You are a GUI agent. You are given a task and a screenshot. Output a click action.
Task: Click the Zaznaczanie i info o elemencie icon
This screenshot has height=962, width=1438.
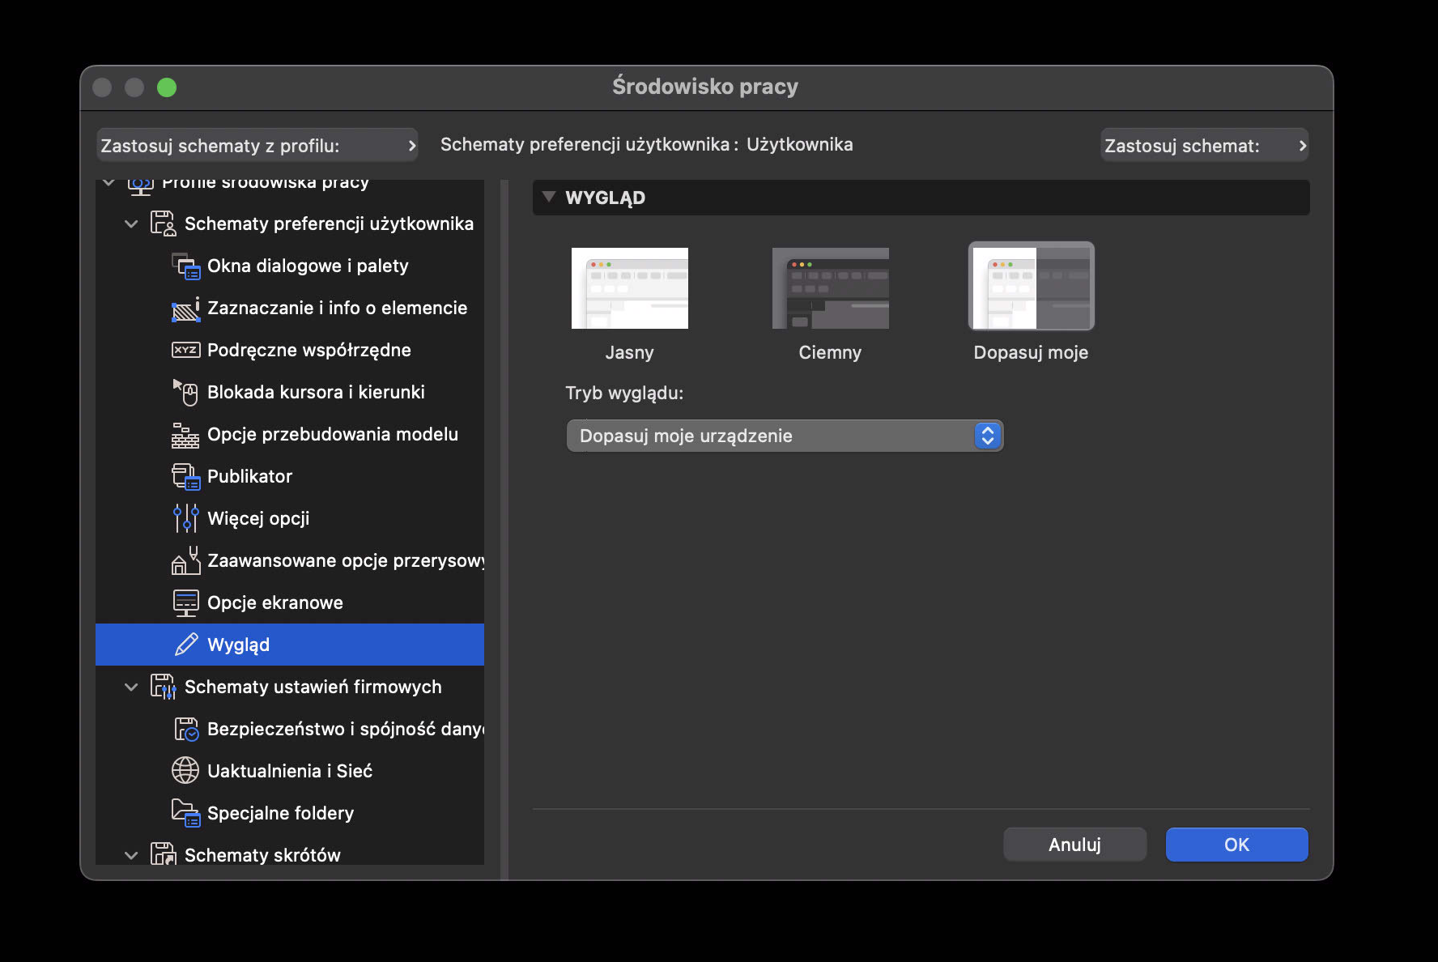185,309
